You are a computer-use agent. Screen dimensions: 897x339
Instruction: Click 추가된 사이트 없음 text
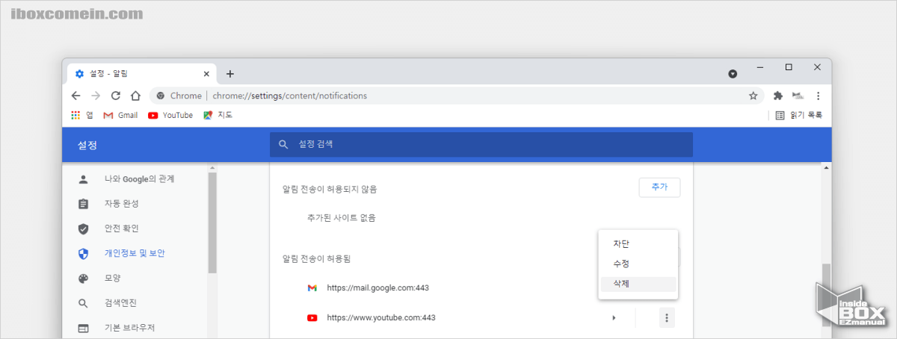pyautogui.click(x=341, y=218)
